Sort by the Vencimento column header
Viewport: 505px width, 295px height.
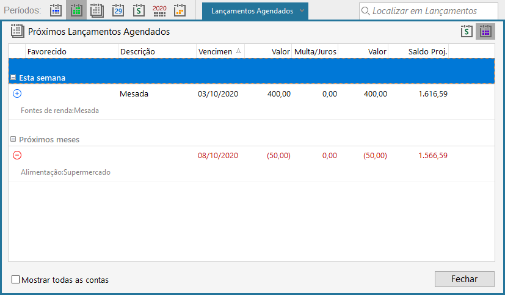pyautogui.click(x=220, y=52)
